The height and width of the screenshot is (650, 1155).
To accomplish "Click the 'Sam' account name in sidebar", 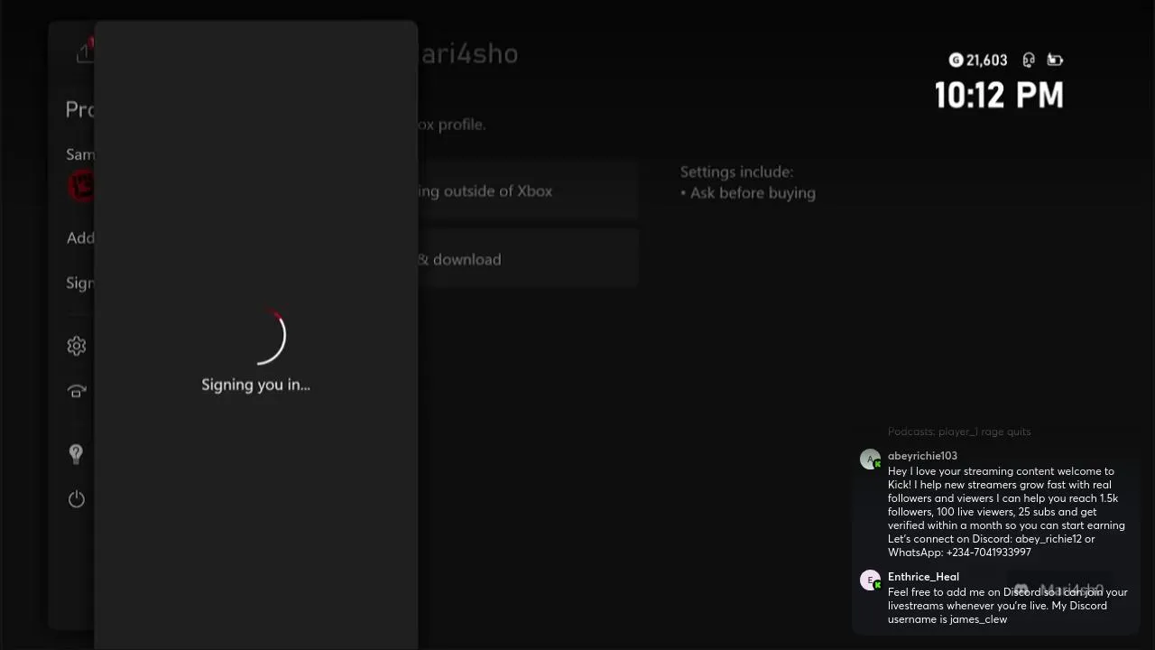I will [80, 154].
